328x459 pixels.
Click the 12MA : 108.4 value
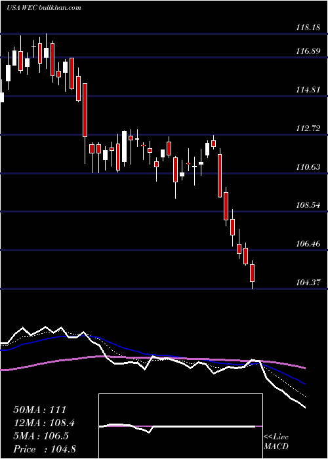pyautogui.click(x=44, y=423)
